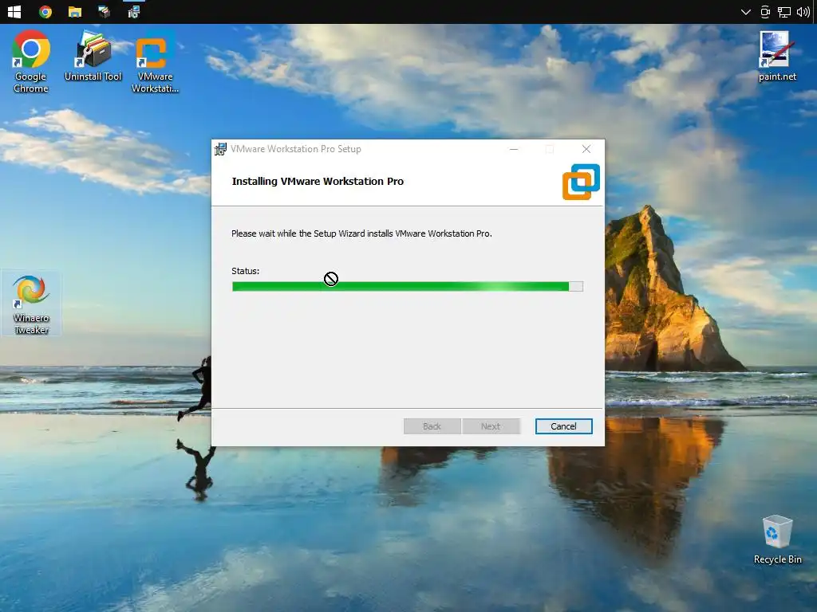Click the 'Please wait while the Setup Wizard' text

pyautogui.click(x=361, y=233)
